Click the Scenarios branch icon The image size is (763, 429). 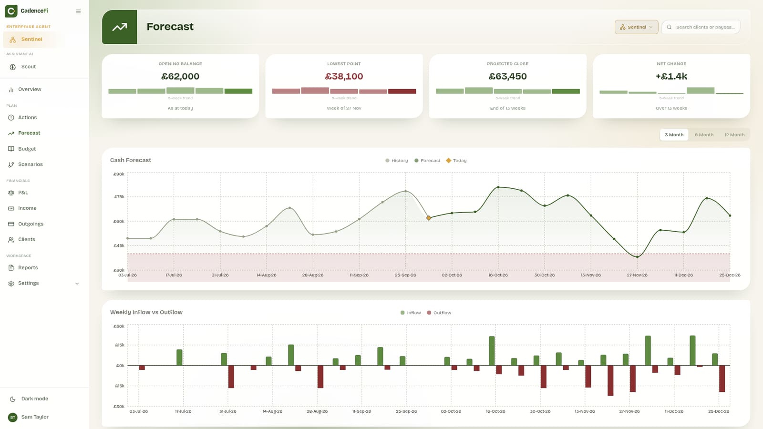tap(11, 164)
